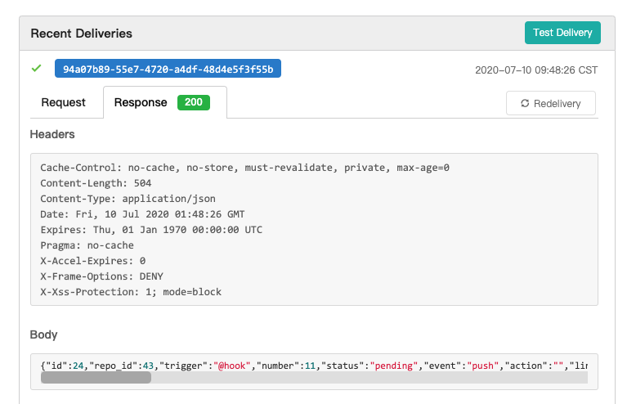Click the "push" event value in Body
This screenshot has height=404, width=636.
point(482,366)
